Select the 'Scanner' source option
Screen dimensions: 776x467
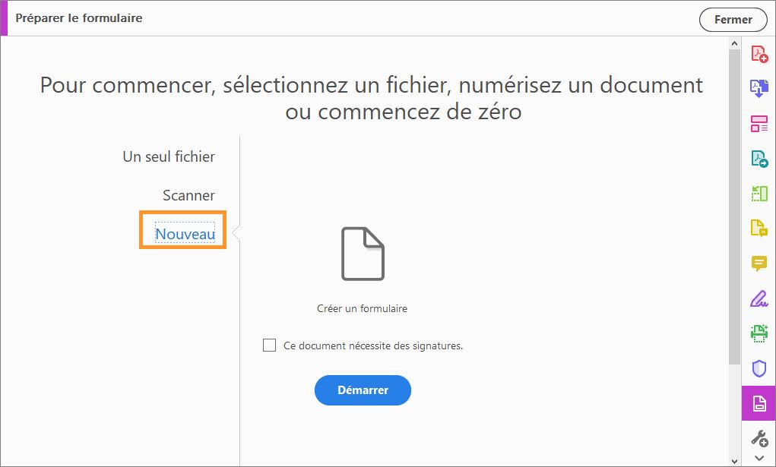pyautogui.click(x=188, y=195)
